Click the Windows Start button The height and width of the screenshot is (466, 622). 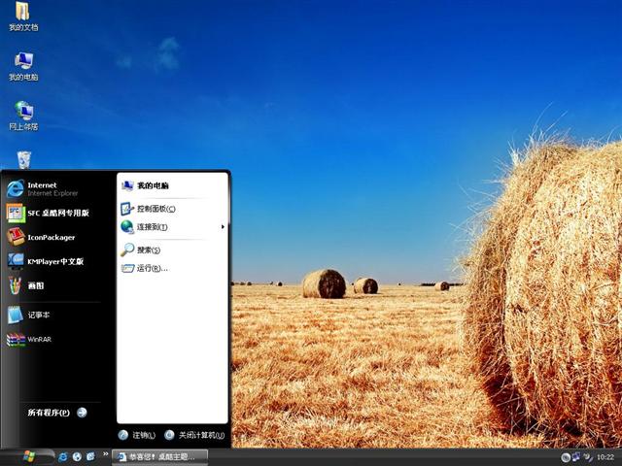(28, 457)
